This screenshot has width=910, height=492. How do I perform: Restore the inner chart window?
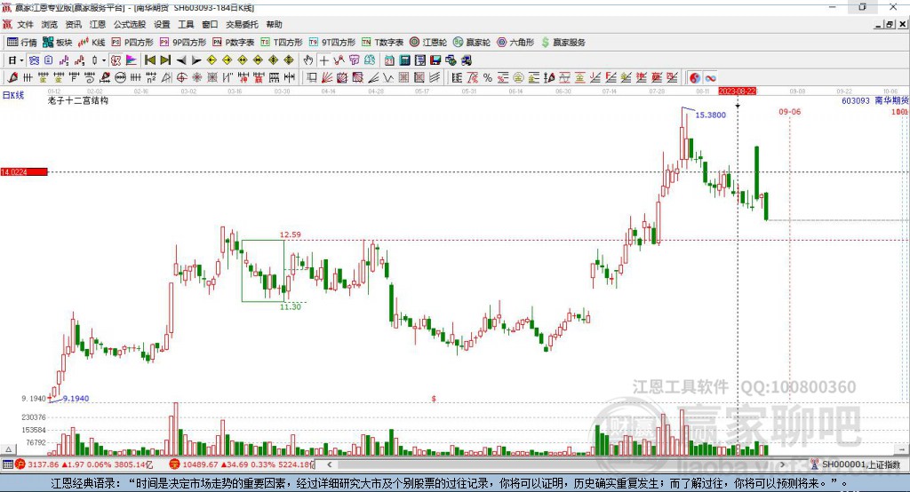pyautogui.click(x=889, y=24)
